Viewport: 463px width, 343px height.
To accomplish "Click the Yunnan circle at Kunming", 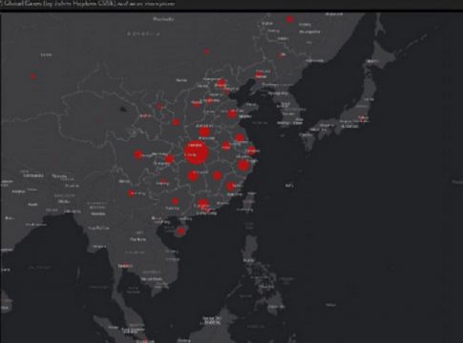I will click(x=131, y=193).
